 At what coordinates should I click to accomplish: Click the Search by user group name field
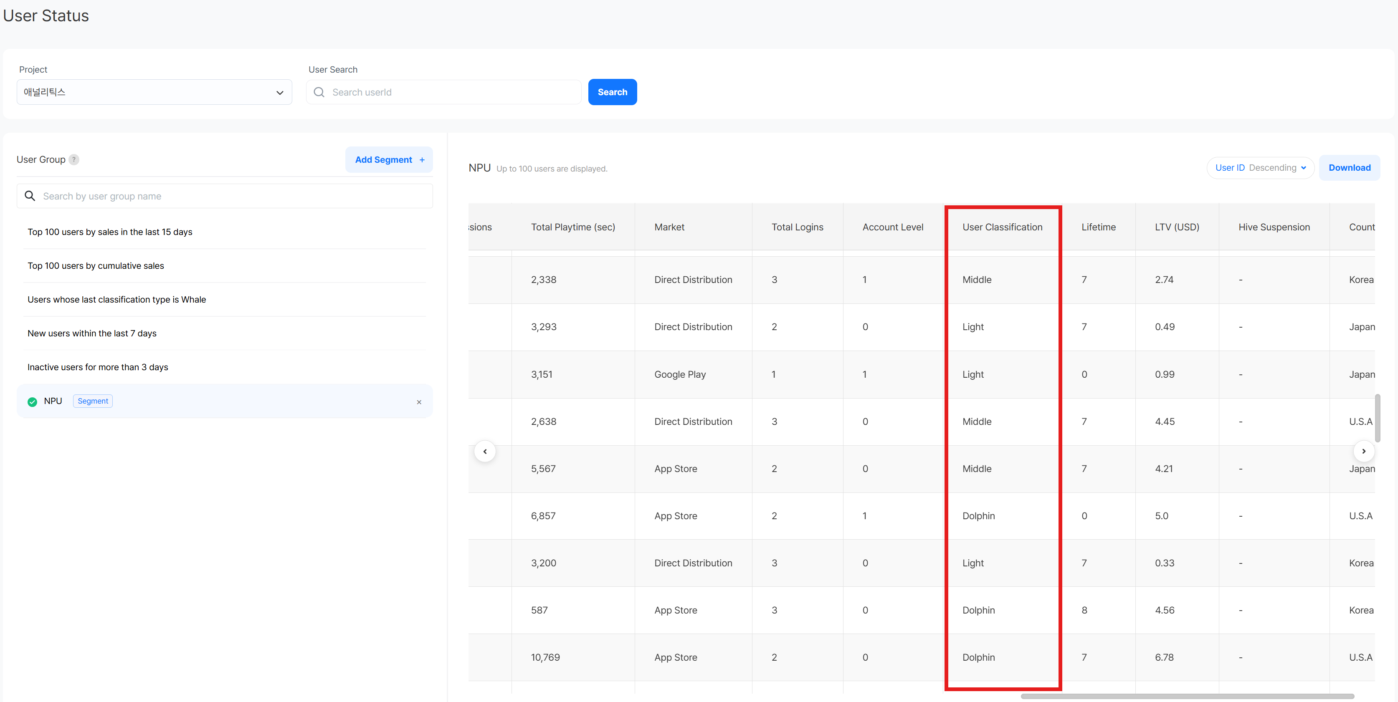(225, 196)
